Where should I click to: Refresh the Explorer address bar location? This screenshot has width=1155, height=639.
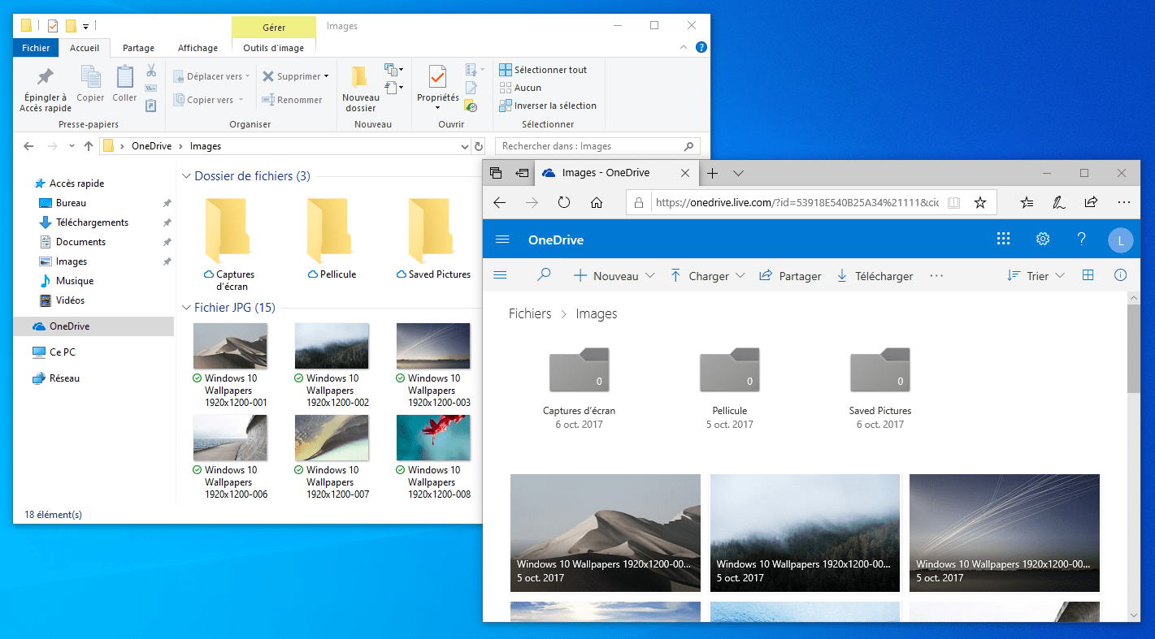tap(479, 146)
